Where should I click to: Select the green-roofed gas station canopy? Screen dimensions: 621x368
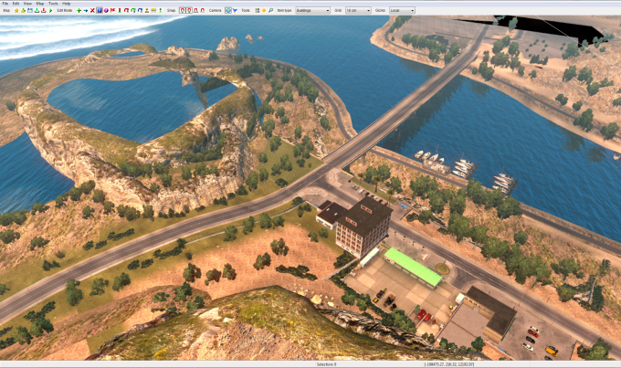point(414,267)
